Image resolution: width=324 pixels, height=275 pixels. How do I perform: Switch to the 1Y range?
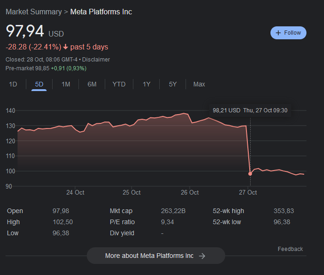(146, 84)
